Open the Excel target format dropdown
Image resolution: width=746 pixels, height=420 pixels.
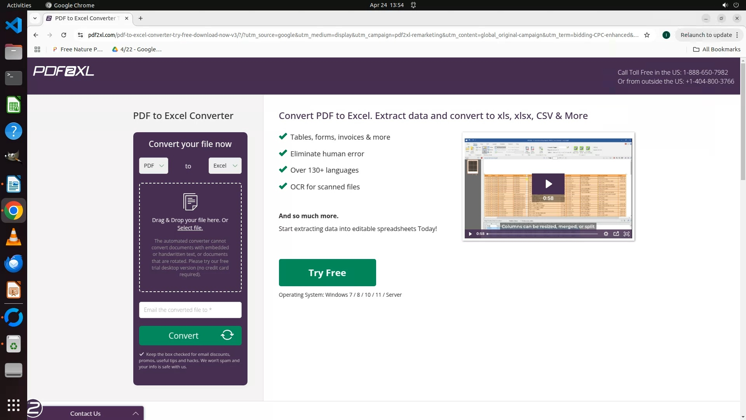(225, 166)
